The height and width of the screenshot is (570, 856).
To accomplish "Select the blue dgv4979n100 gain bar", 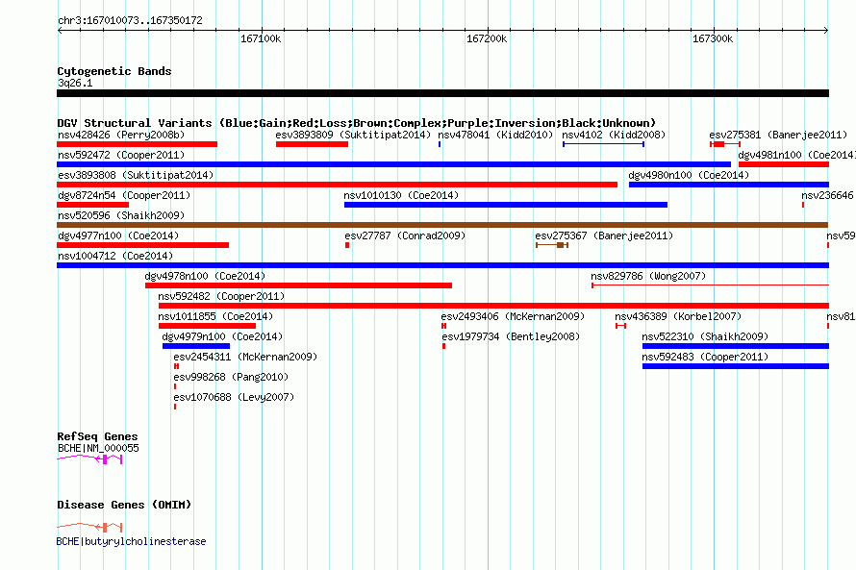I will pyautogui.click(x=196, y=346).
